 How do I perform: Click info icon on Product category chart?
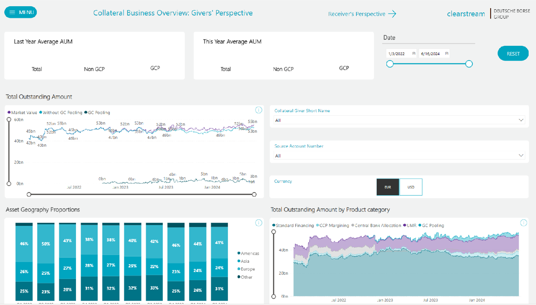(523, 223)
